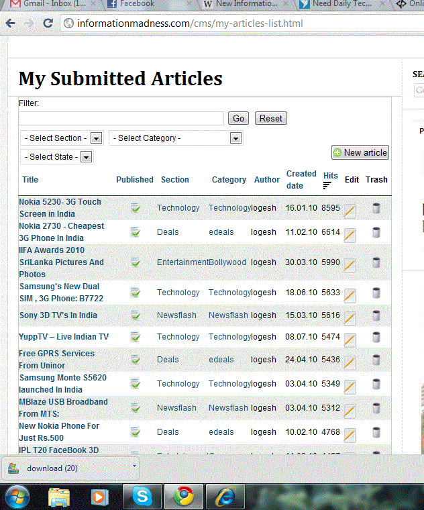Image resolution: width=424 pixels, height=510 pixels.
Task: Sort by the Section column header
Action: click(175, 180)
